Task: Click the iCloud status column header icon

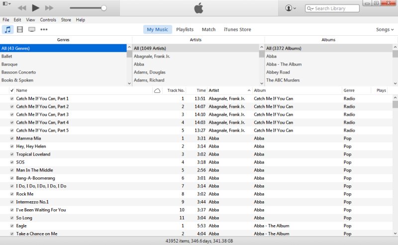Action: tap(157, 90)
